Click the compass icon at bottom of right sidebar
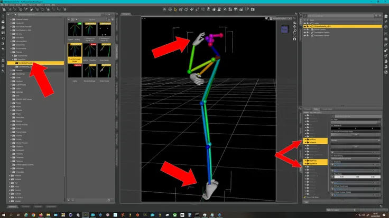The width and height of the screenshot is (389, 218). click(x=386, y=72)
